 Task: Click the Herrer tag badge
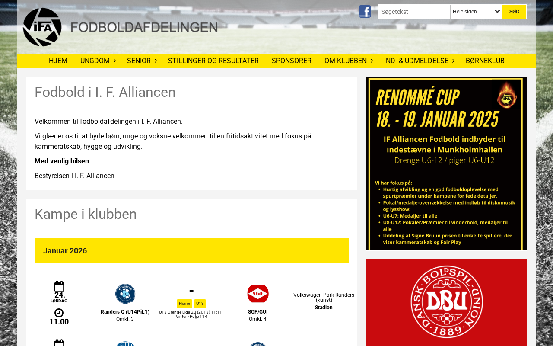184,304
